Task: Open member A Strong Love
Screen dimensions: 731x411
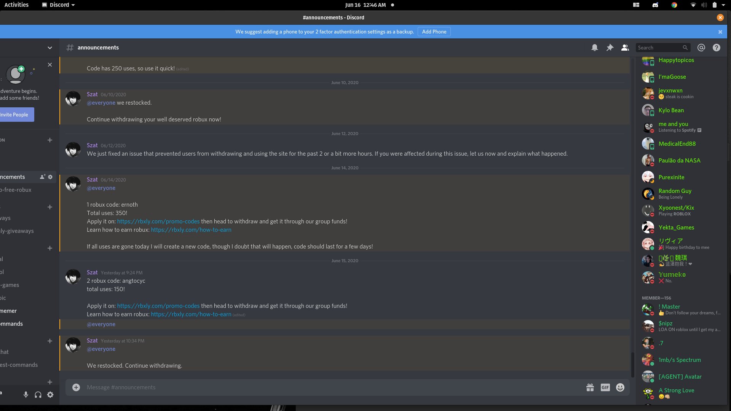Action: click(x=681, y=393)
